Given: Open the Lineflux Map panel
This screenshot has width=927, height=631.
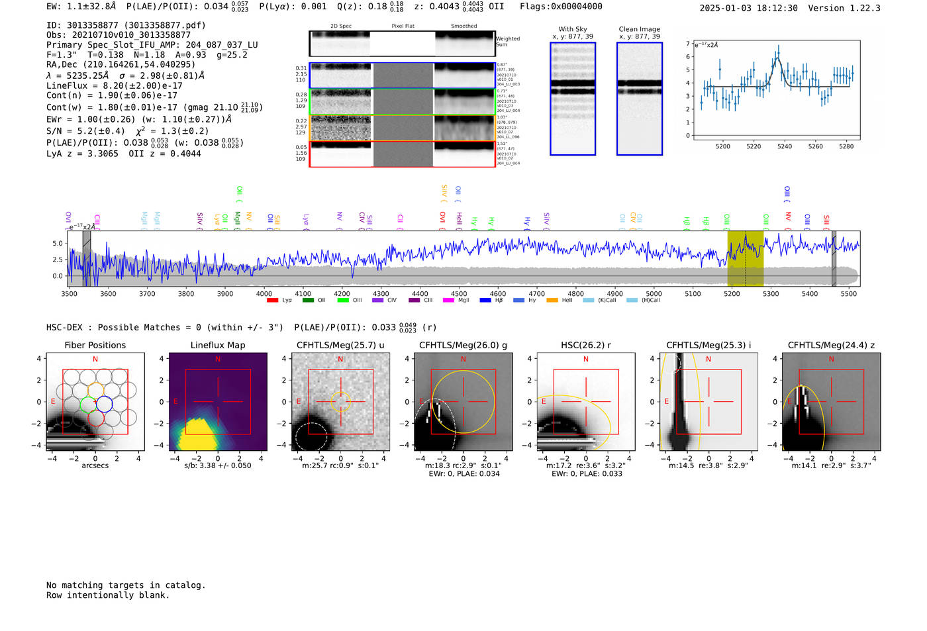Looking at the screenshot, I should [218, 402].
